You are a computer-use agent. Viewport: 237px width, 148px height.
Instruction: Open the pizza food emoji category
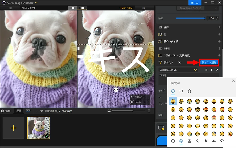tap(206, 141)
